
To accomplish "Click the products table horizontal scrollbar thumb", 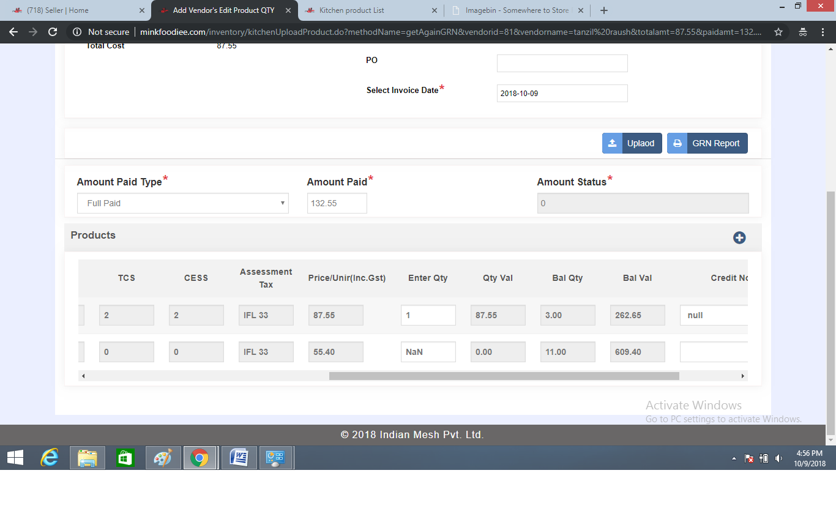I will coord(504,376).
